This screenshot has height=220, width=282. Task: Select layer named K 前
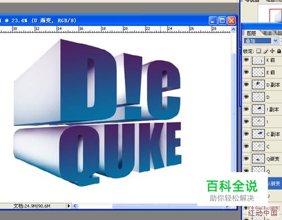click(x=271, y=60)
